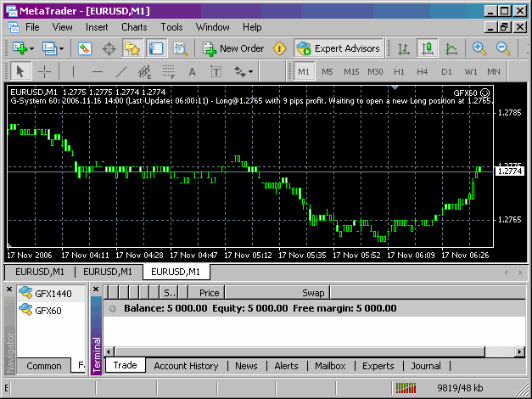Open the File menu
532x399 pixels.
coord(32,27)
